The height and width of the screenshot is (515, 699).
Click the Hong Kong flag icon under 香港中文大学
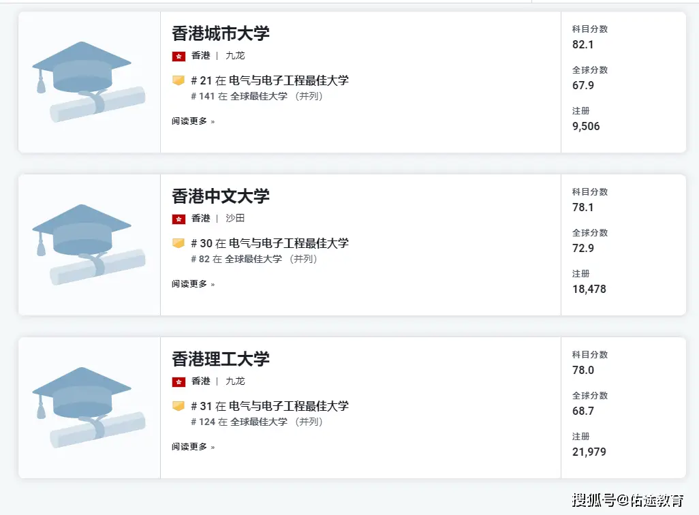pos(178,219)
